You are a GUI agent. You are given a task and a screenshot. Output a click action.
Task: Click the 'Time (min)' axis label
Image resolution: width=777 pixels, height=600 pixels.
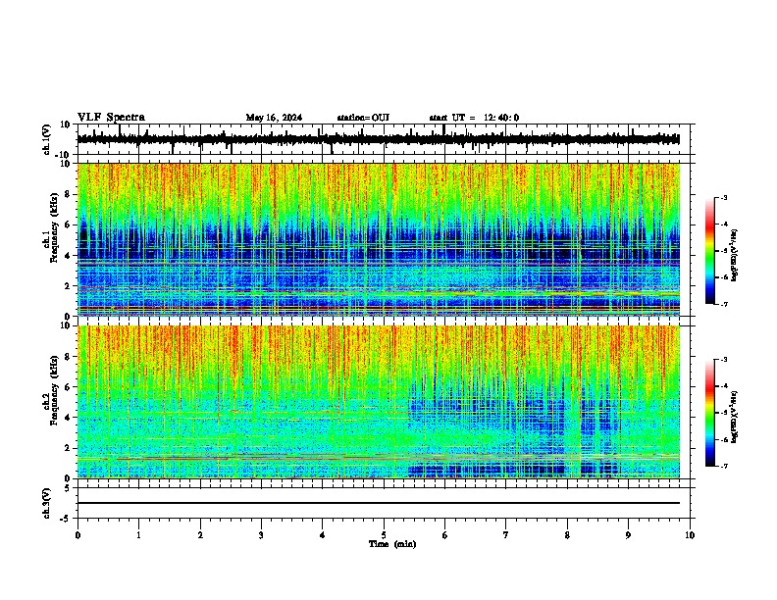(x=392, y=544)
